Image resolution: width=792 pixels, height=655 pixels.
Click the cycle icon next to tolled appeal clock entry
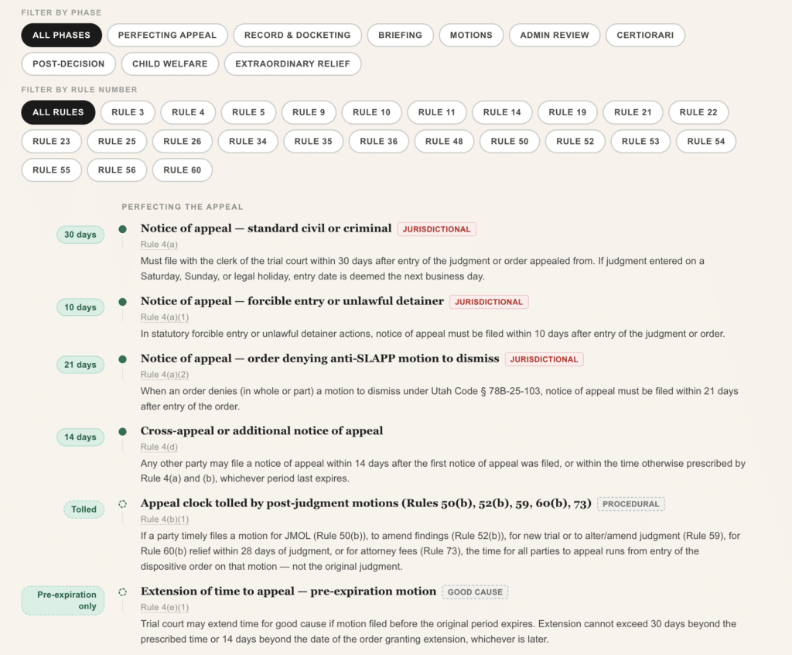point(121,504)
